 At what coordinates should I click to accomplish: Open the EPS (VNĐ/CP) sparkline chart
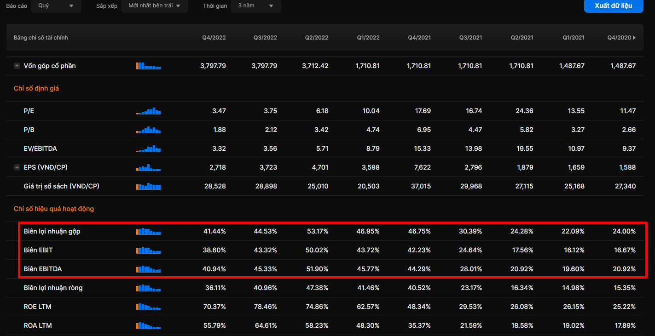click(148, 167)
